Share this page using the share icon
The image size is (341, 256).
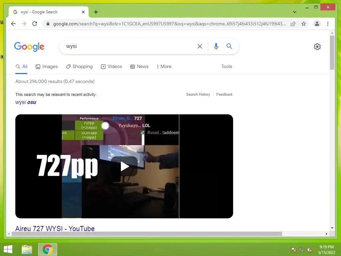[x=293, y=24]
